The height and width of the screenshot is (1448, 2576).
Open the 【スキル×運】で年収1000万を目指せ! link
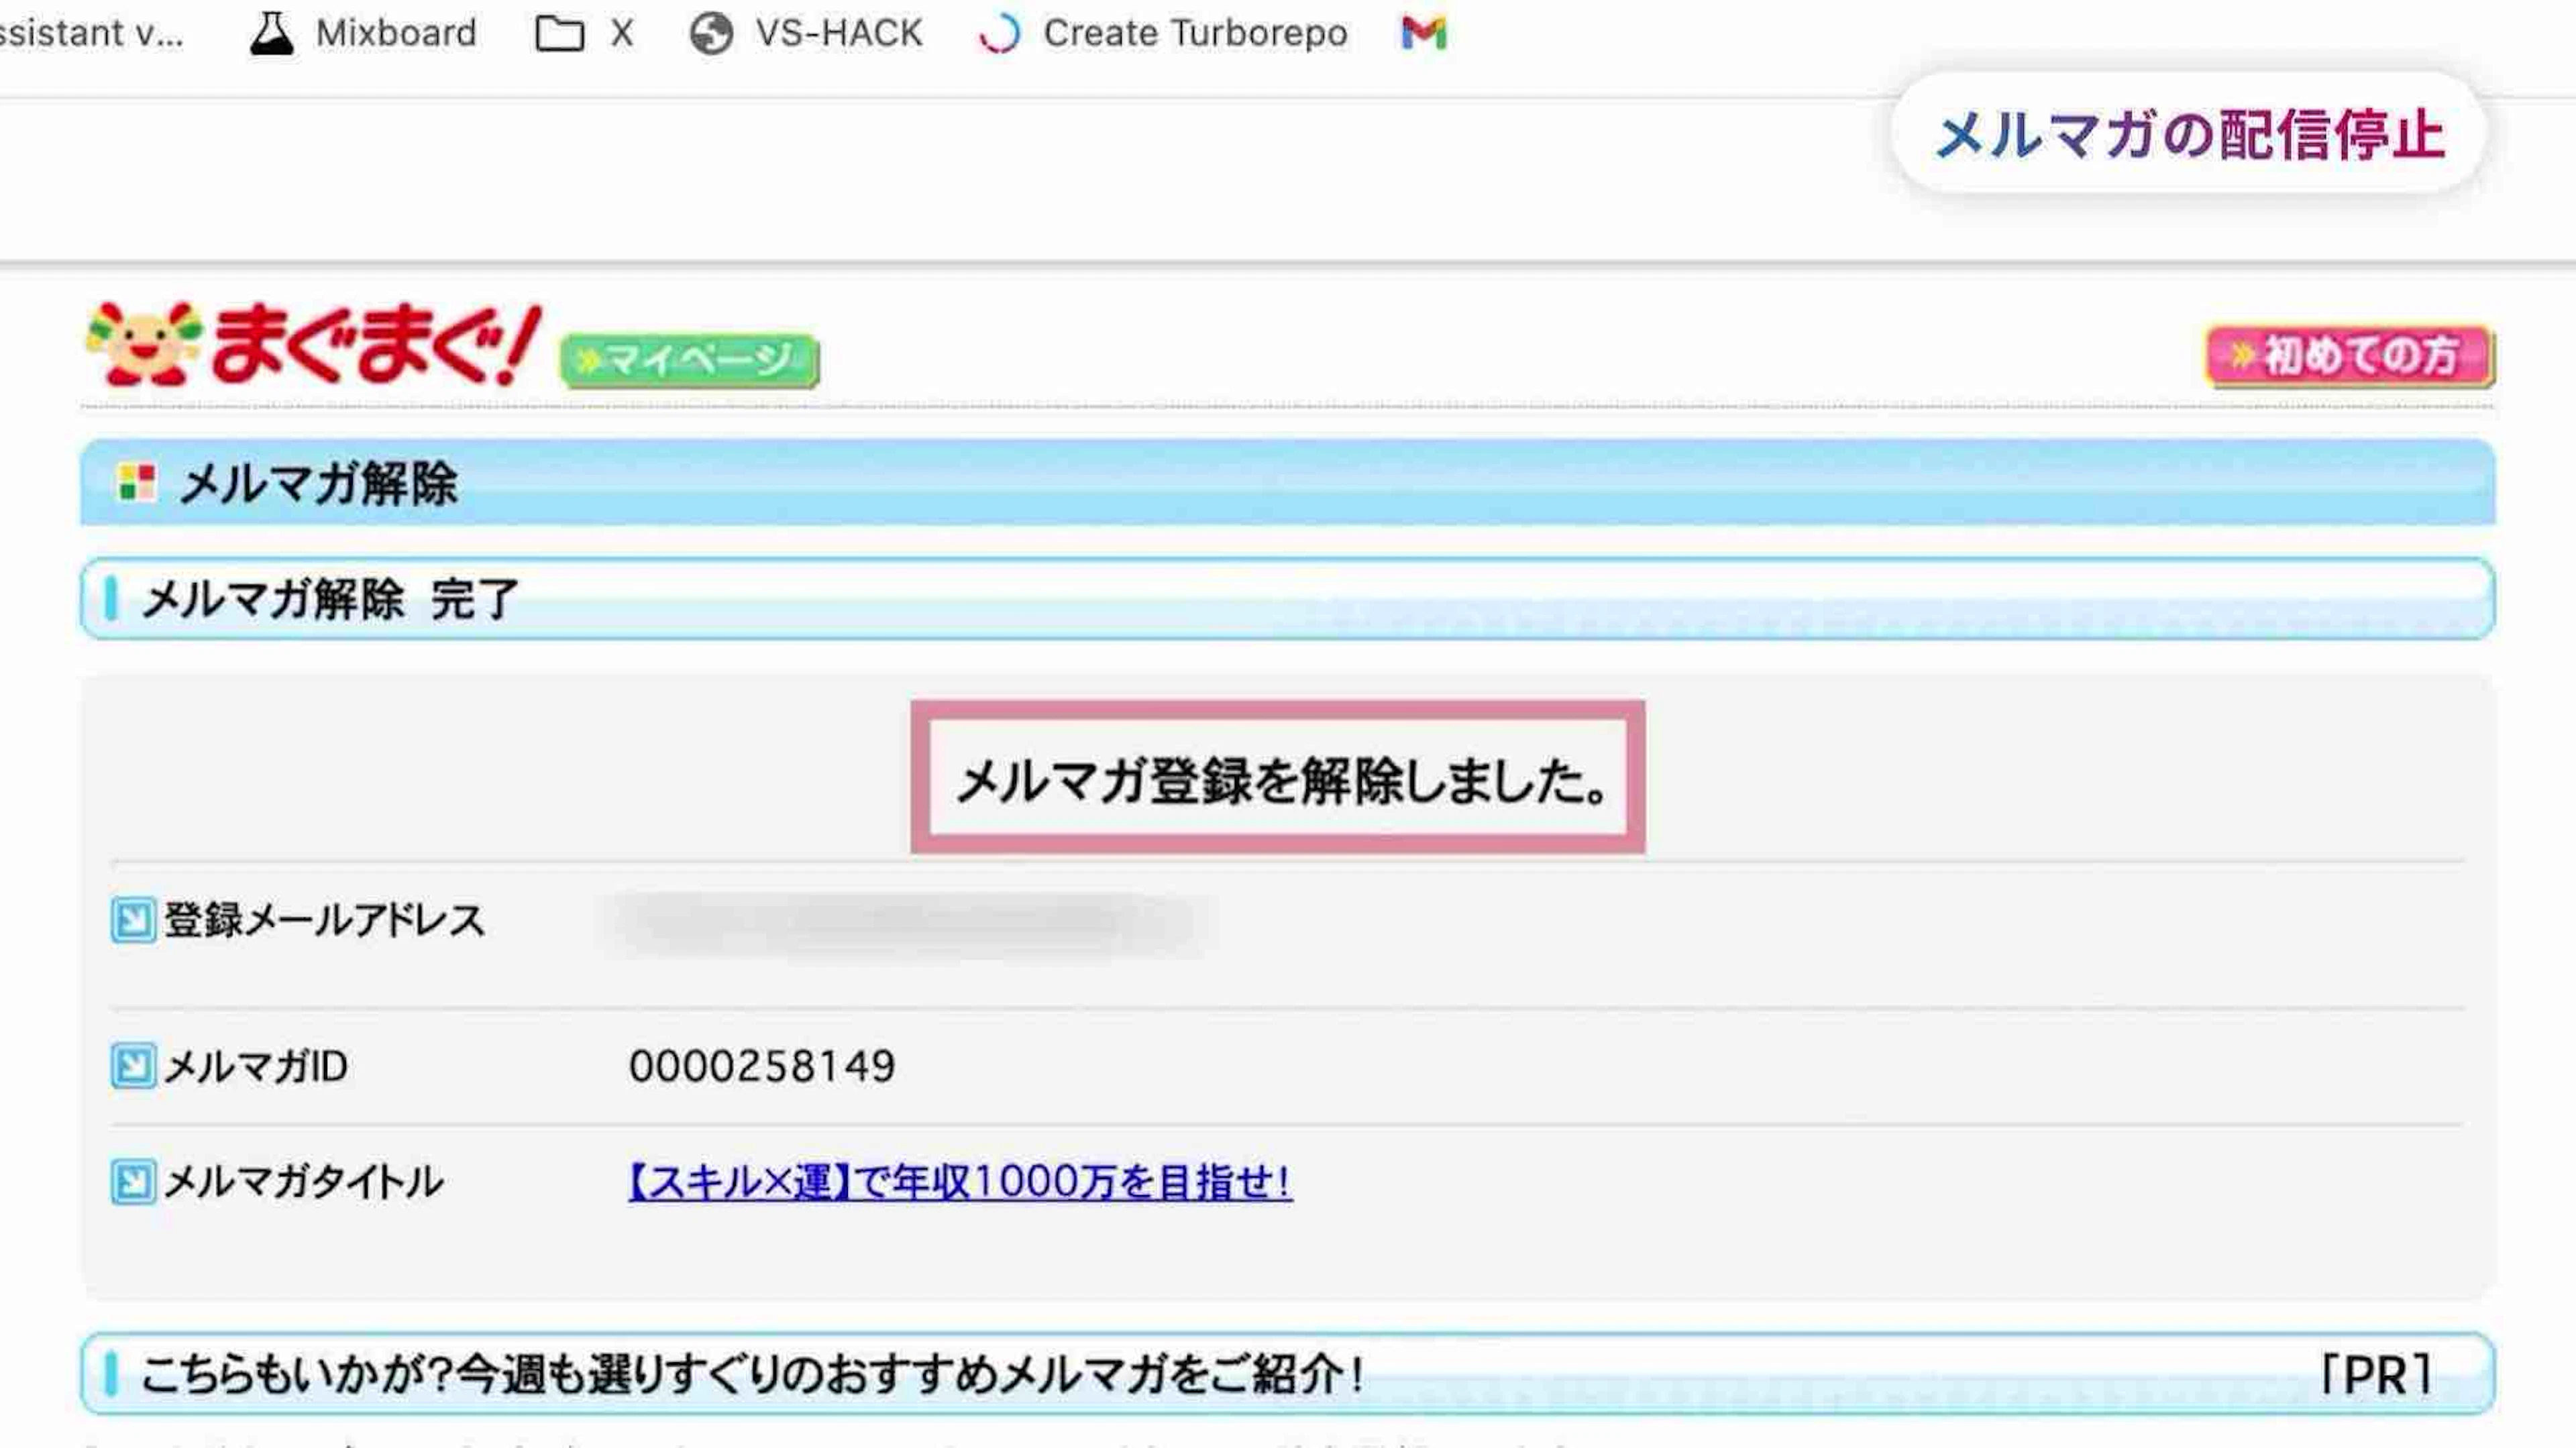click(959, 1182)
